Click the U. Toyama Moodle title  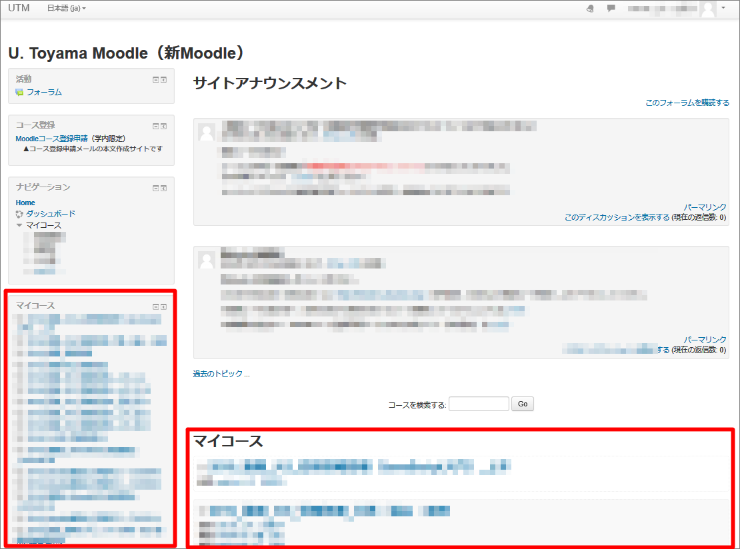[126, 53]
